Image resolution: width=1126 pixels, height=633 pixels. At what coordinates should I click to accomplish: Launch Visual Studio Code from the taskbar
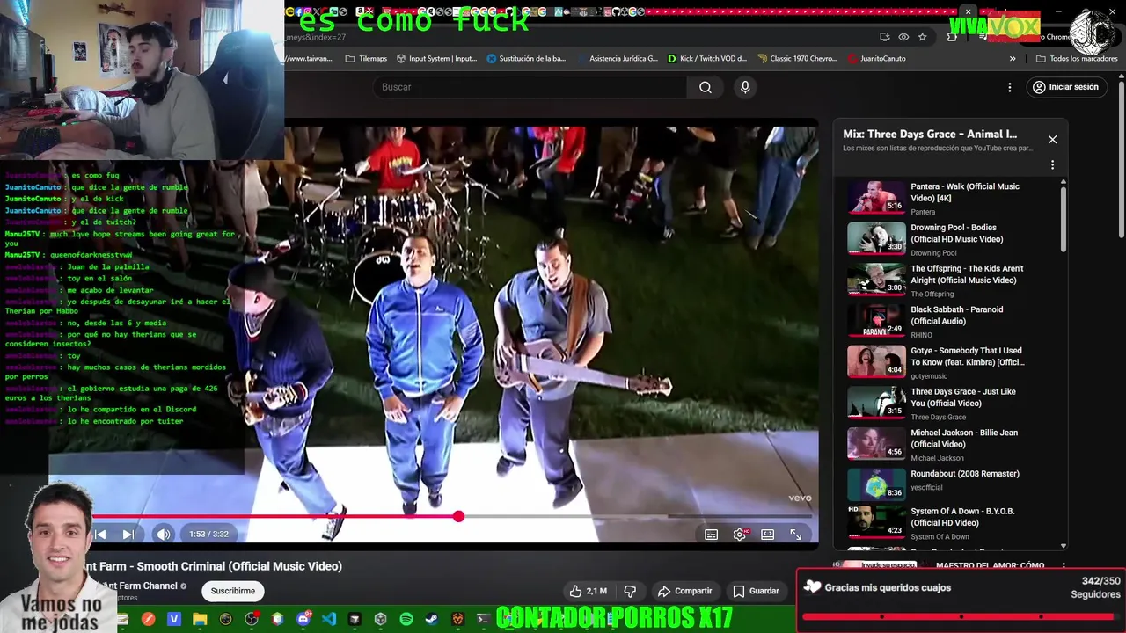329,620
